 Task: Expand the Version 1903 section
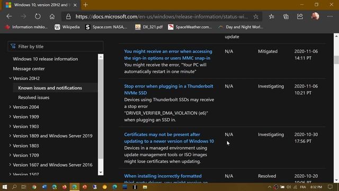(10, 126)
